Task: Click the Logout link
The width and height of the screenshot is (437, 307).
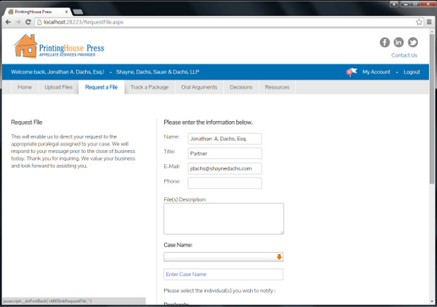Action: click(412, 72)
